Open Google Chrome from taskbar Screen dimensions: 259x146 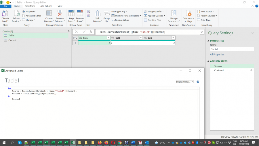[x=120, y=143]
